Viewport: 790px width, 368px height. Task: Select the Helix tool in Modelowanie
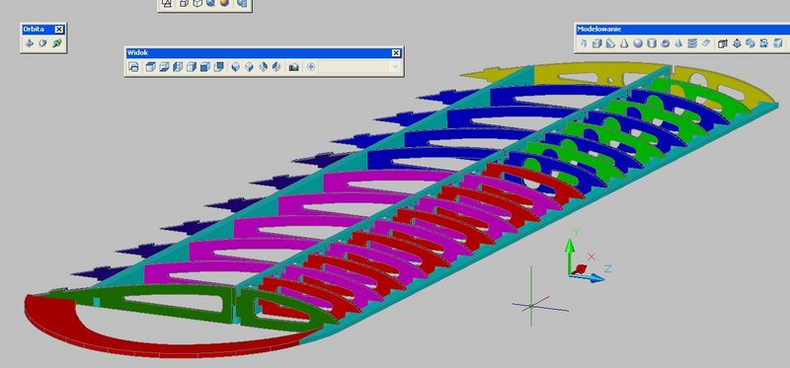click(x=692, y=43)
